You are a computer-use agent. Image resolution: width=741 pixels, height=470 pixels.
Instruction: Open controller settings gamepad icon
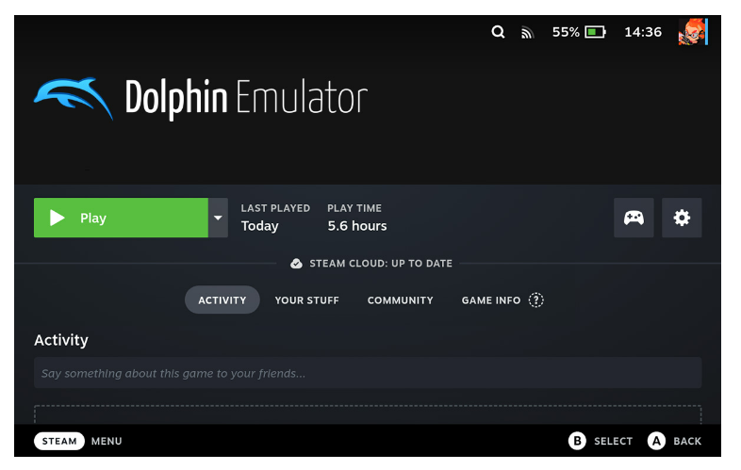(x=634, y=218)
